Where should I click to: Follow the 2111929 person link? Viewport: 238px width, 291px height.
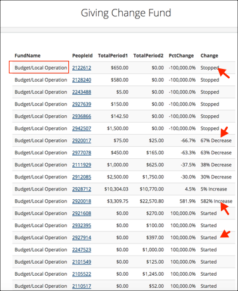[82, 165]
